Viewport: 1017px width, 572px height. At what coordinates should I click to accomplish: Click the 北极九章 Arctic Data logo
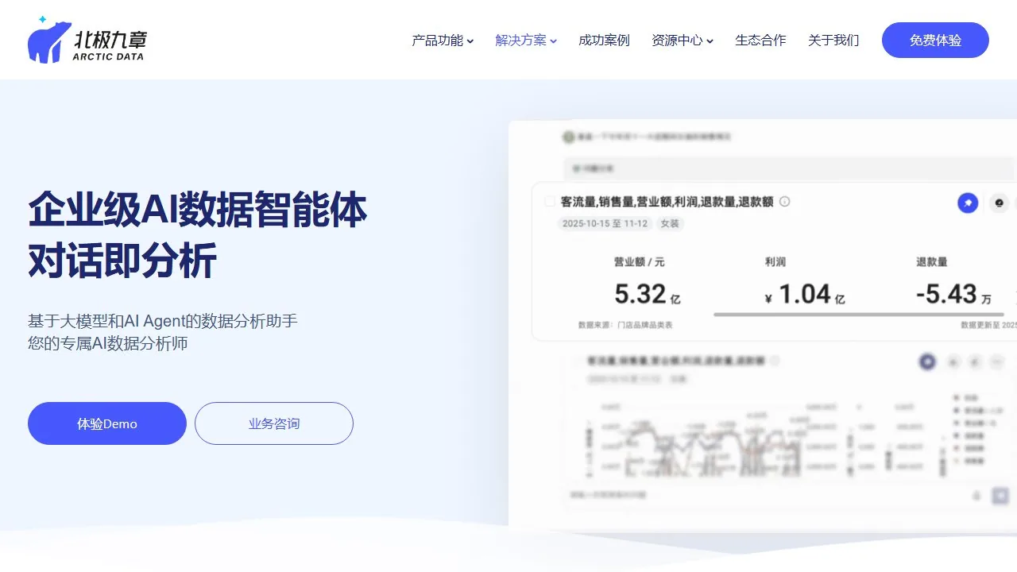pos(87,40)
